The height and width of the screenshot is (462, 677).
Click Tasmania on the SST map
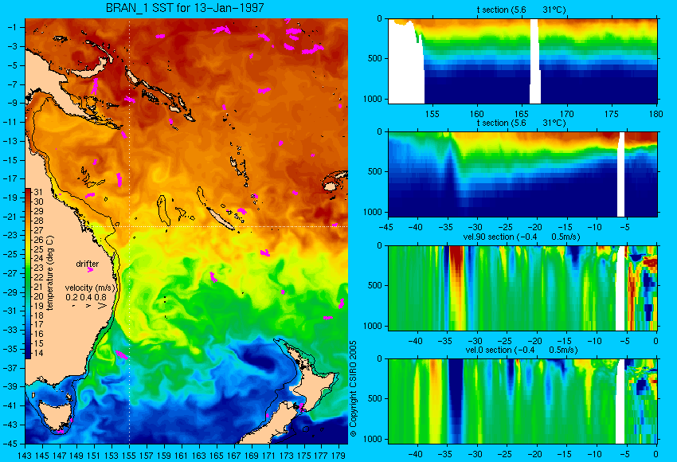click(55, 415)
